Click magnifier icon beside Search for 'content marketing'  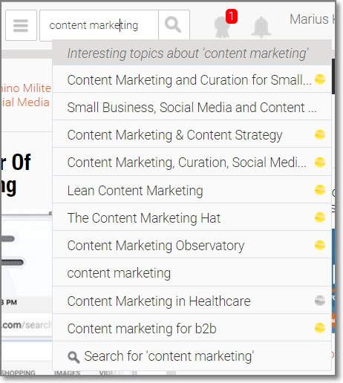coord(73,357)
